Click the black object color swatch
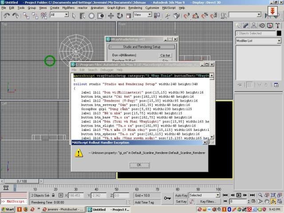Image resolution: width=284 pixels, height=213 pixels. 279,33
